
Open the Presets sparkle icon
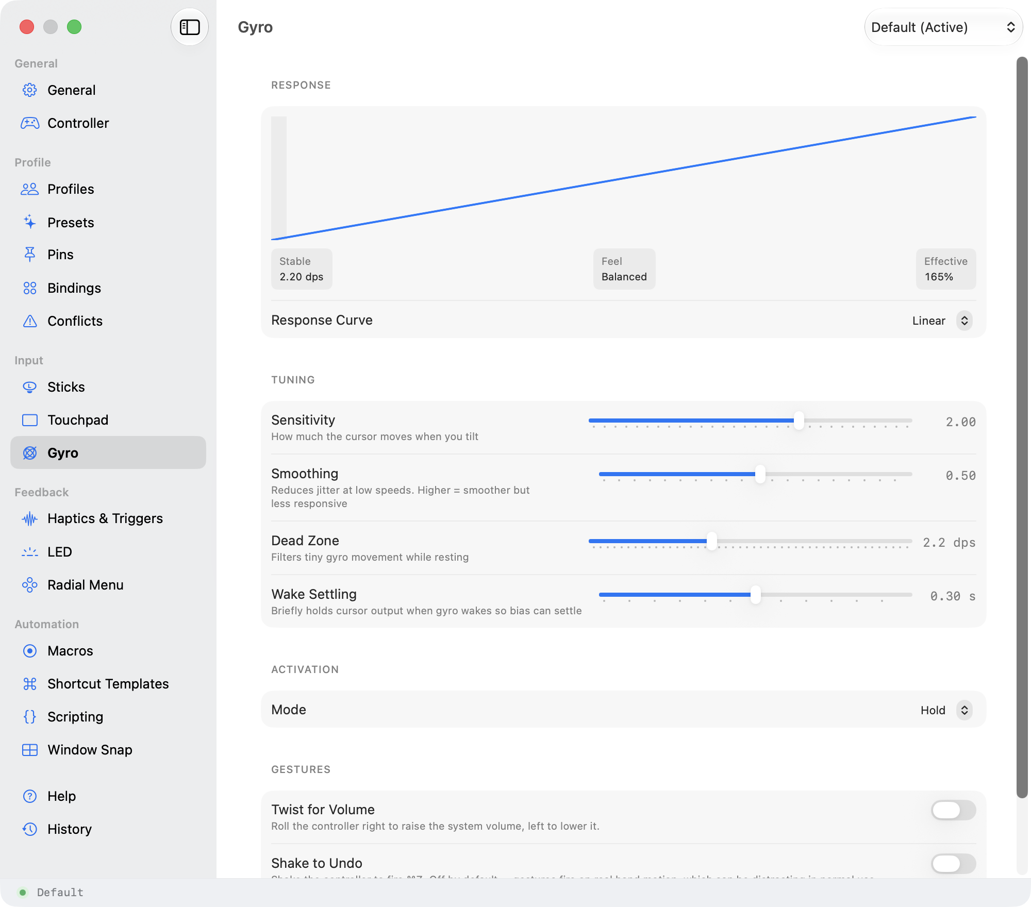pyautogui.click(x=30, y=222)
